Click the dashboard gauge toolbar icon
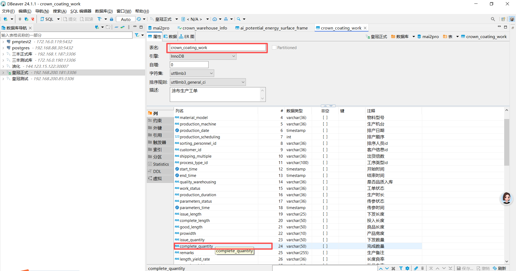Screen dimensions: 516x271 tap(215, 19)
